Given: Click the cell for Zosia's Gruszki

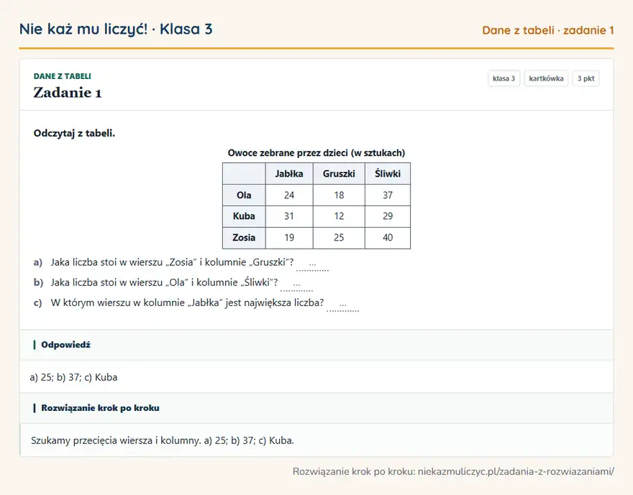Looking at the screenshot, I should point(339,238).
